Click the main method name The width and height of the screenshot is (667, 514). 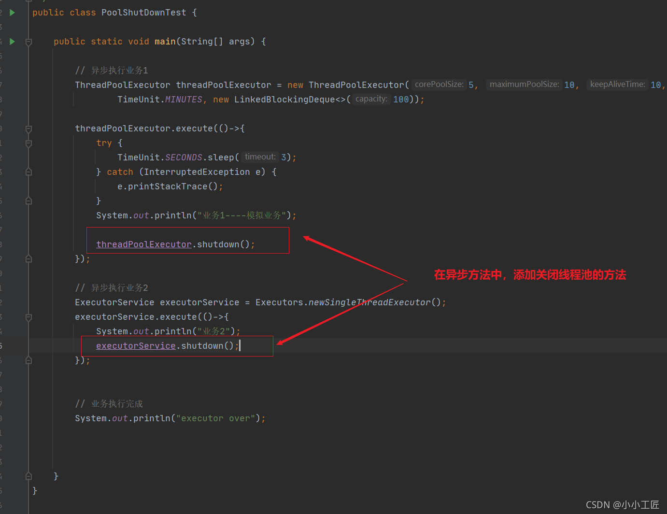point(165,42)
